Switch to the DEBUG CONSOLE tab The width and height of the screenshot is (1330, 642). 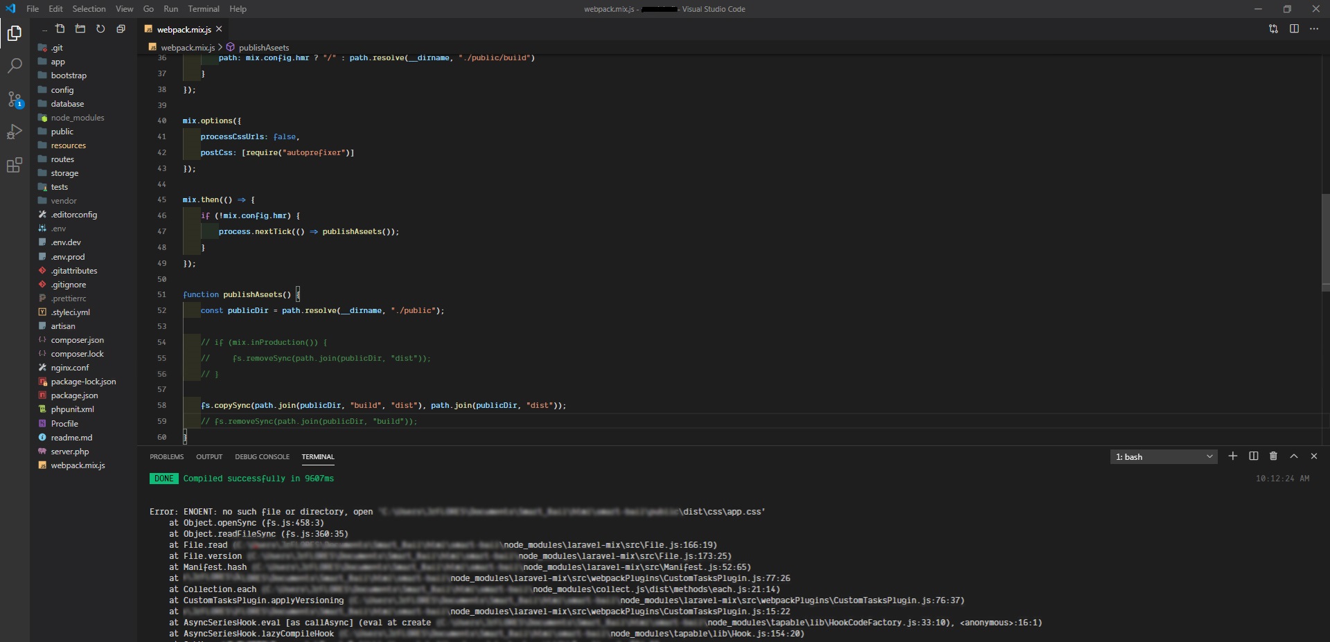(262, 457)
